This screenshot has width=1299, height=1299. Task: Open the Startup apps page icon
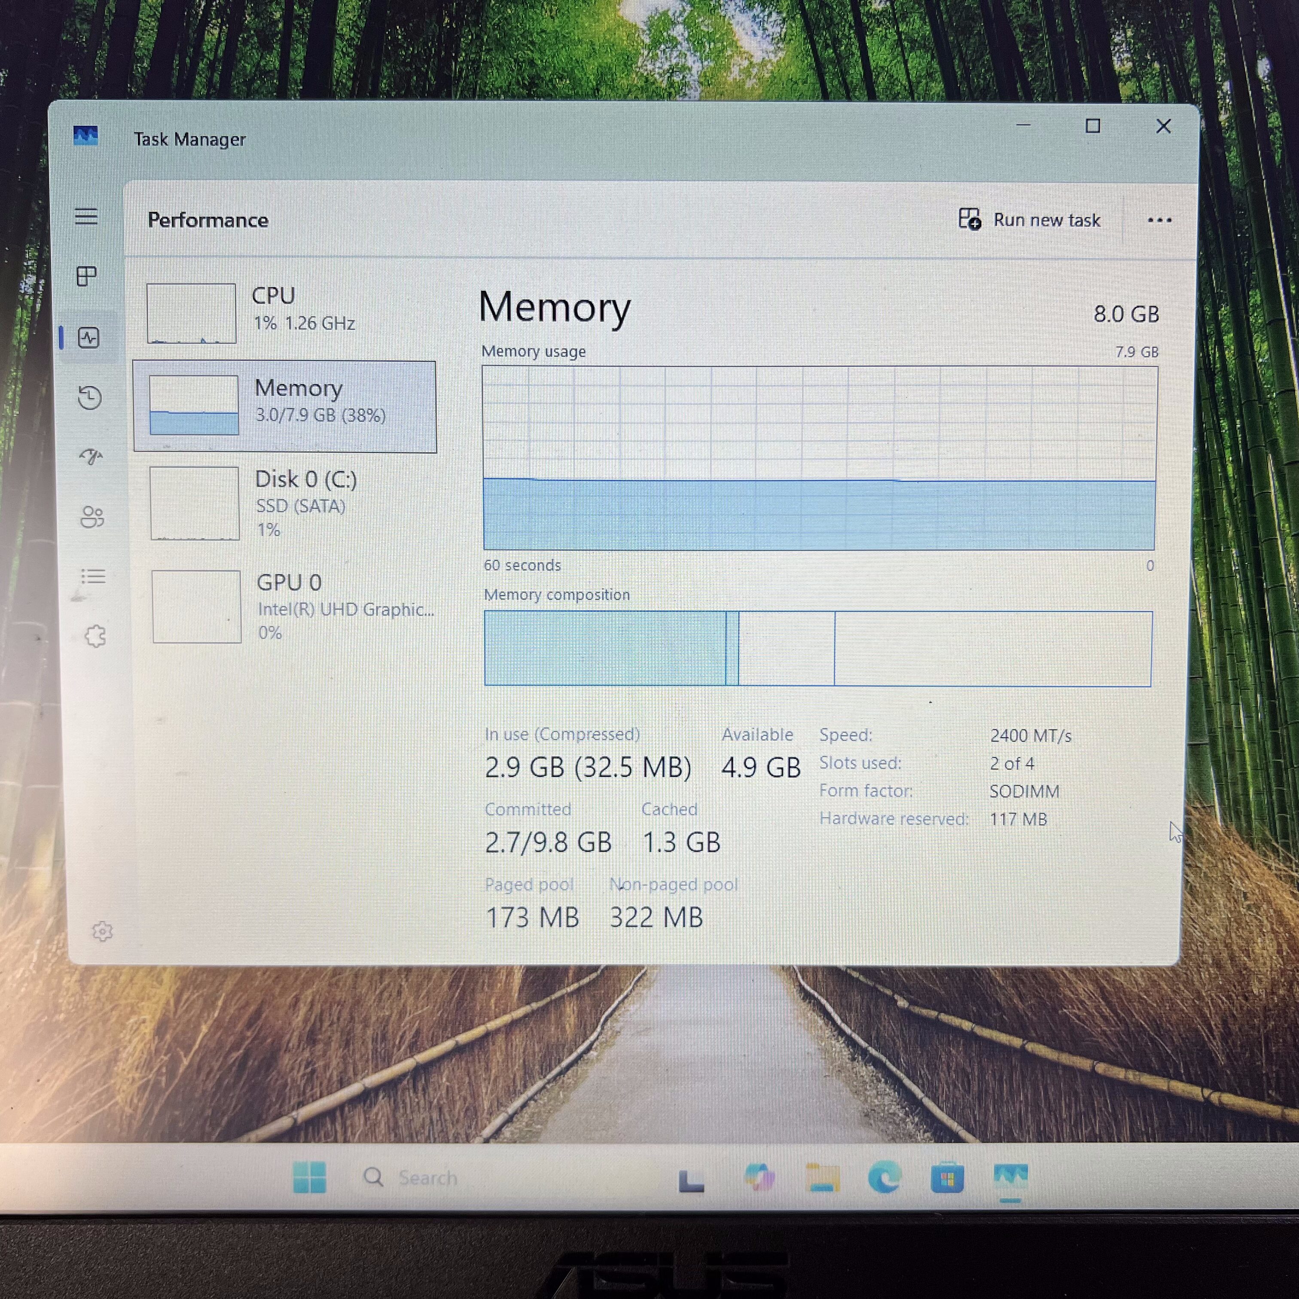91,457
